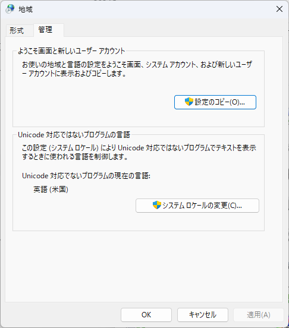Viewport: 289px width, 328px height.
Task: Select the 管理 tab
Action: click(45, 30)
